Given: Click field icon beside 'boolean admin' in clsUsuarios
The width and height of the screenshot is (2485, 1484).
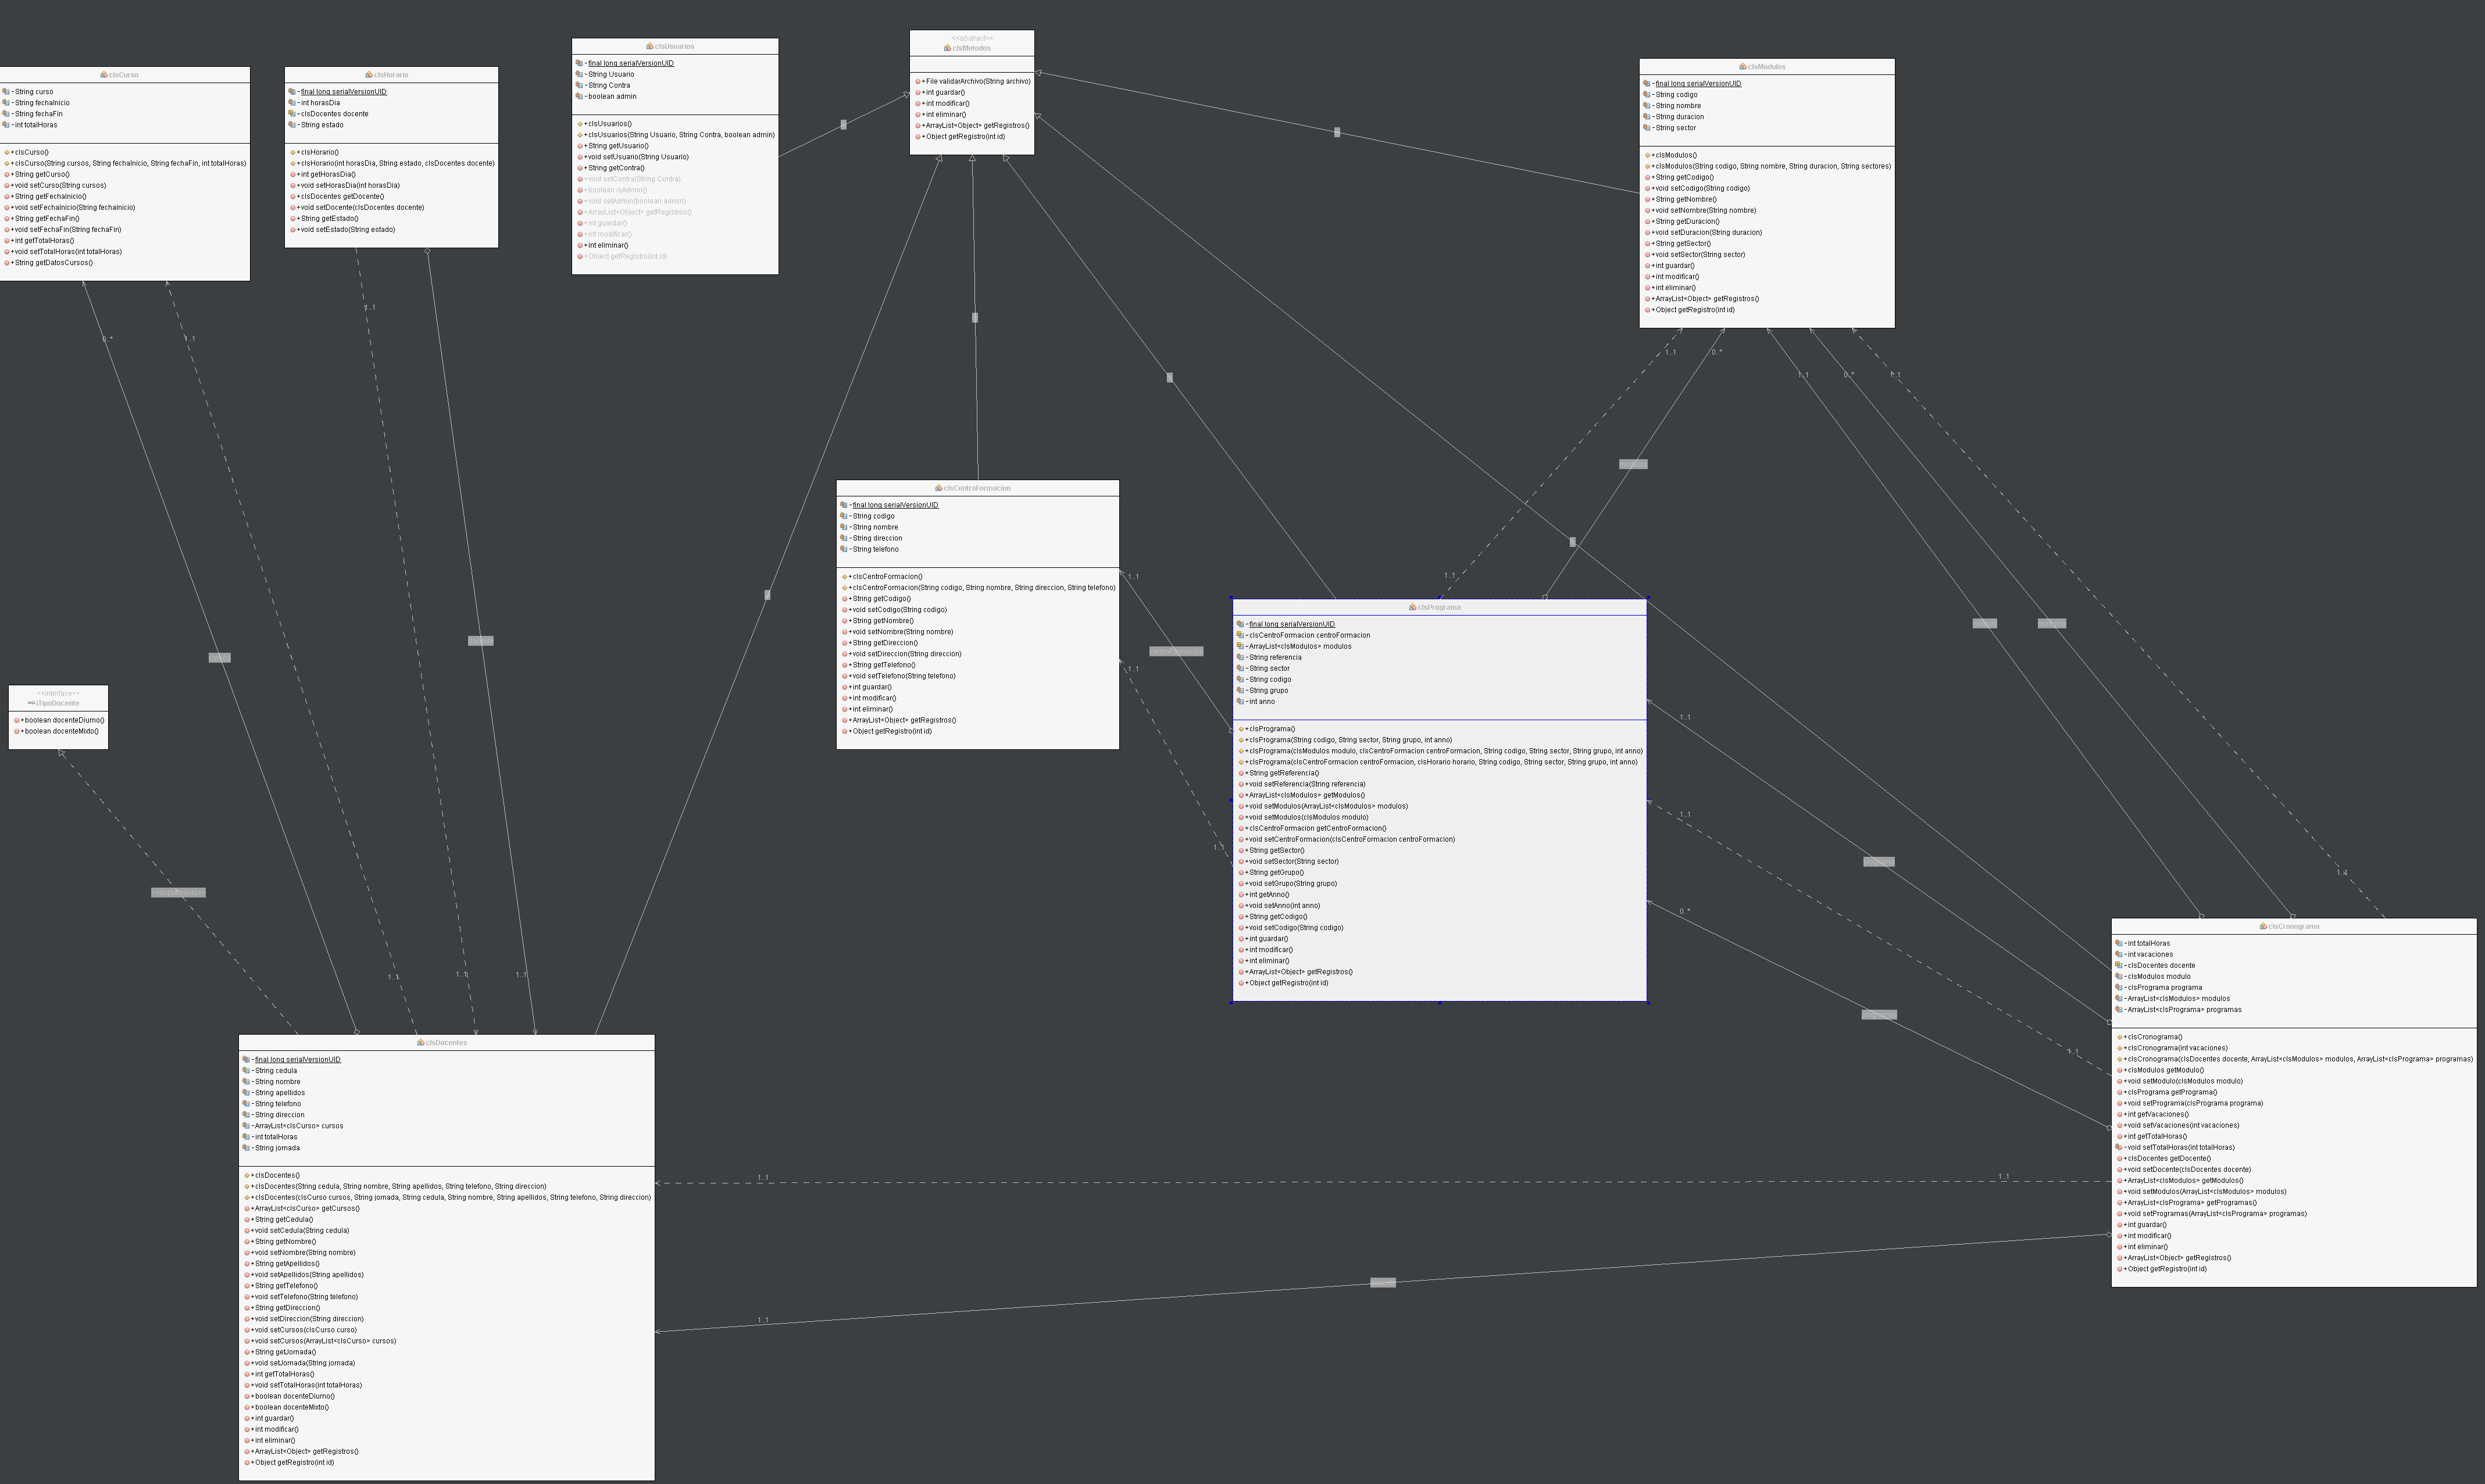Looking at the screenshot, I should (579, 96).
